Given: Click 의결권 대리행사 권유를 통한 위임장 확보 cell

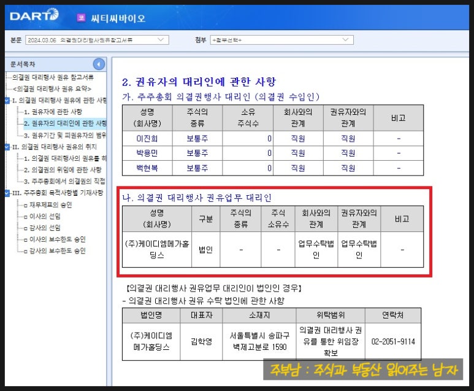Looking at the screenshot, I should 331,341.
